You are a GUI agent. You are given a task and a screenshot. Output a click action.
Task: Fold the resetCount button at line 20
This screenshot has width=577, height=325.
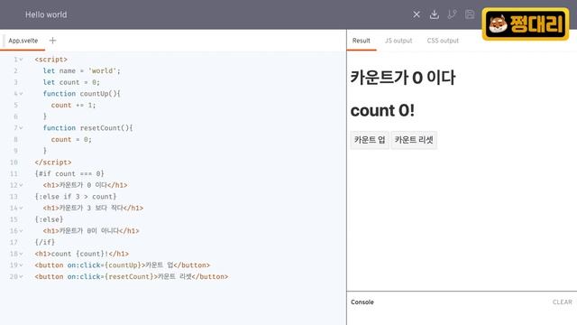[22, 276]
